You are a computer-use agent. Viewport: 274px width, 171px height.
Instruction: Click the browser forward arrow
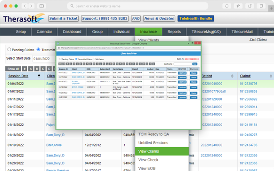[x=31, y=6]
